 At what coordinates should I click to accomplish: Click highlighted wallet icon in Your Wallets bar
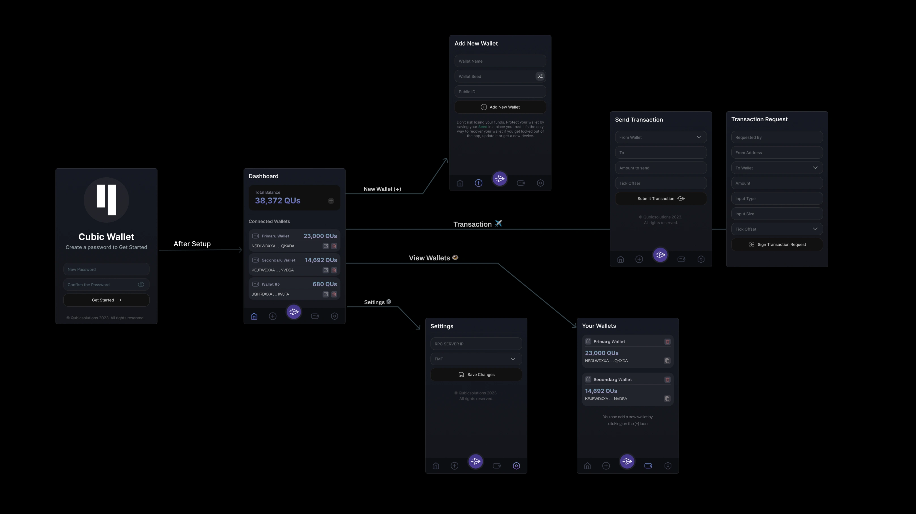pos(649,466)
